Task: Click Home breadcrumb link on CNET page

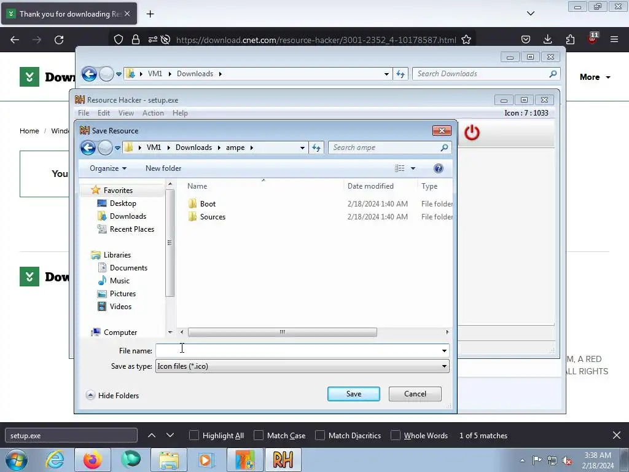Action: 29,131
